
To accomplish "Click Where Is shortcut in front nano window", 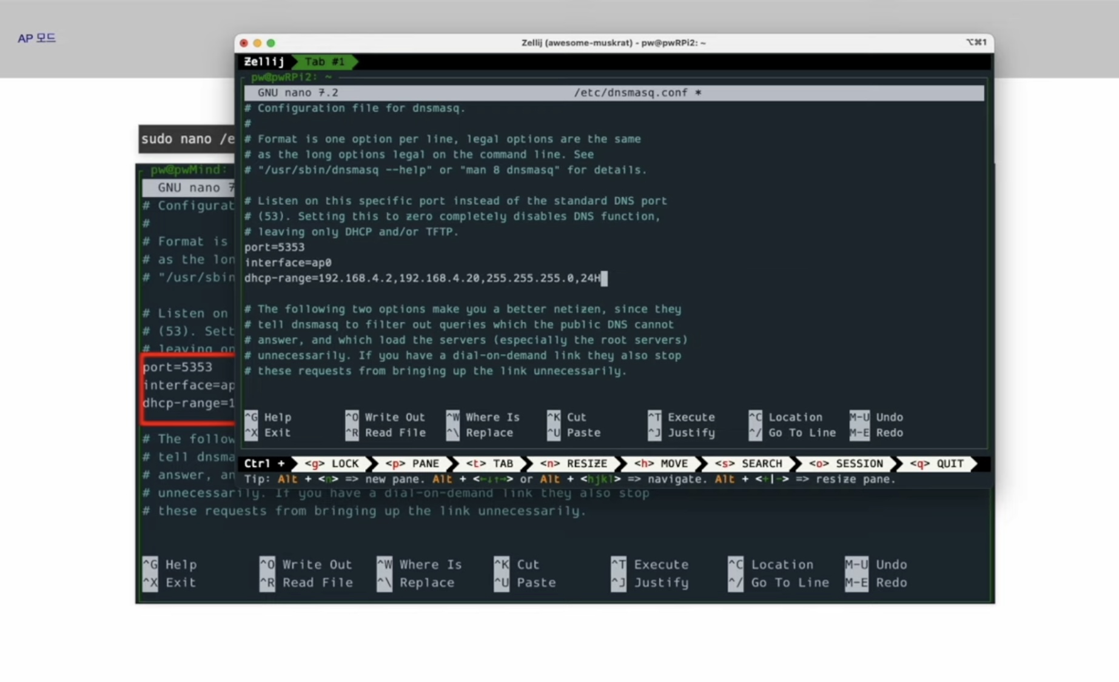I will coord(483,417).
